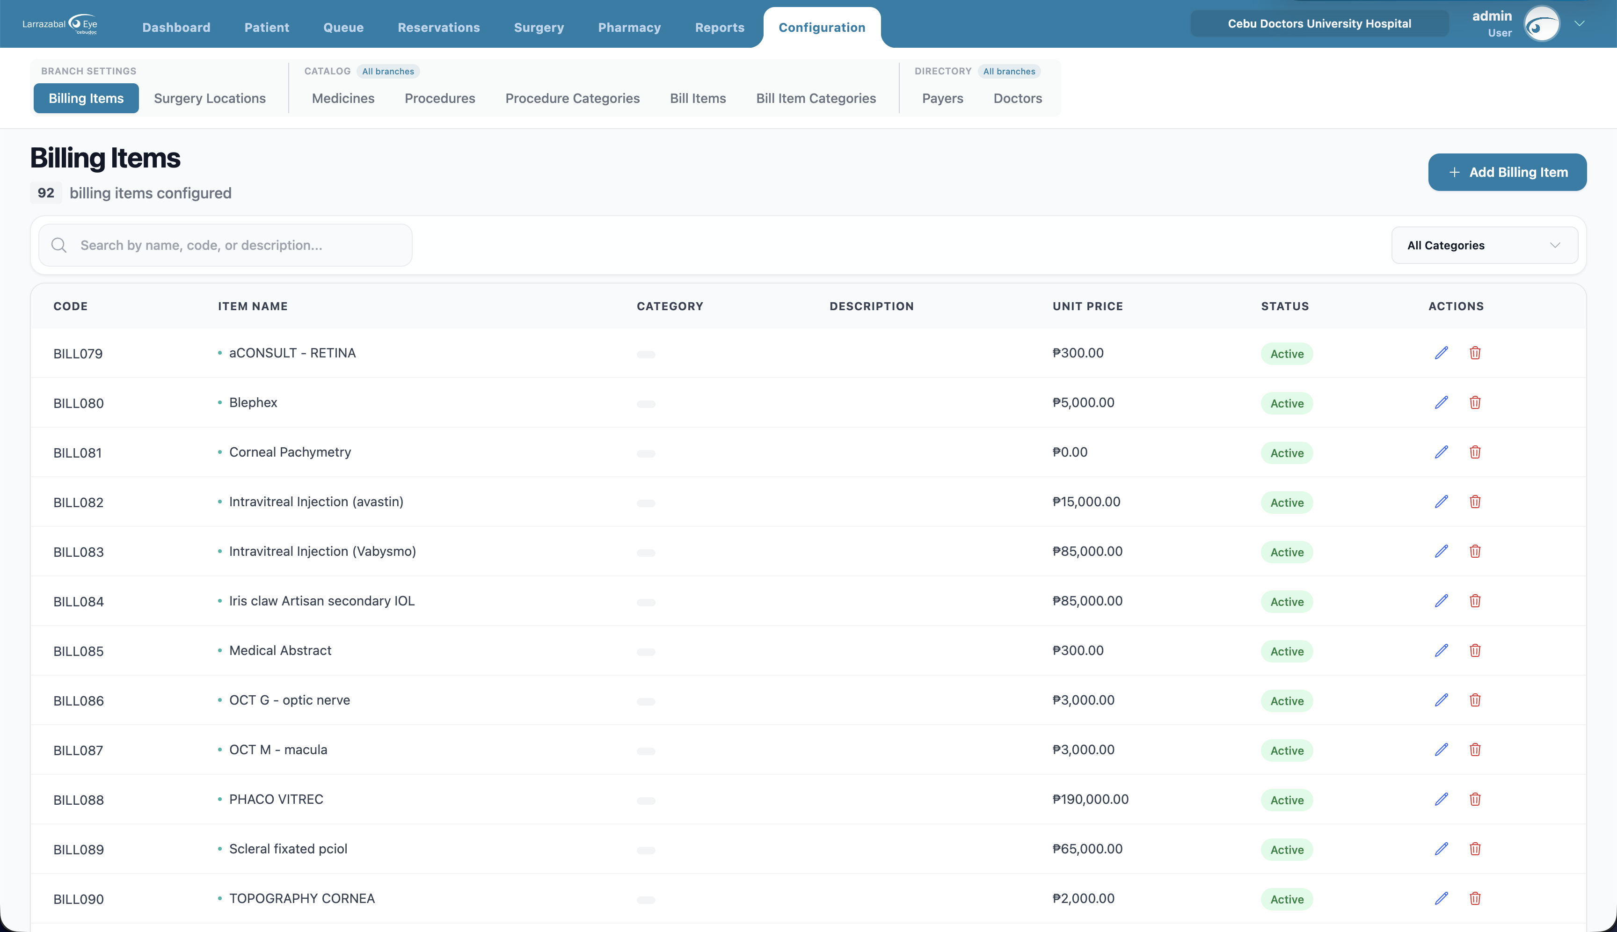1617x932 pixels.
Task: Open Bill Item Categories catalog
Action: pyautogui.click(x=816, y=98)
